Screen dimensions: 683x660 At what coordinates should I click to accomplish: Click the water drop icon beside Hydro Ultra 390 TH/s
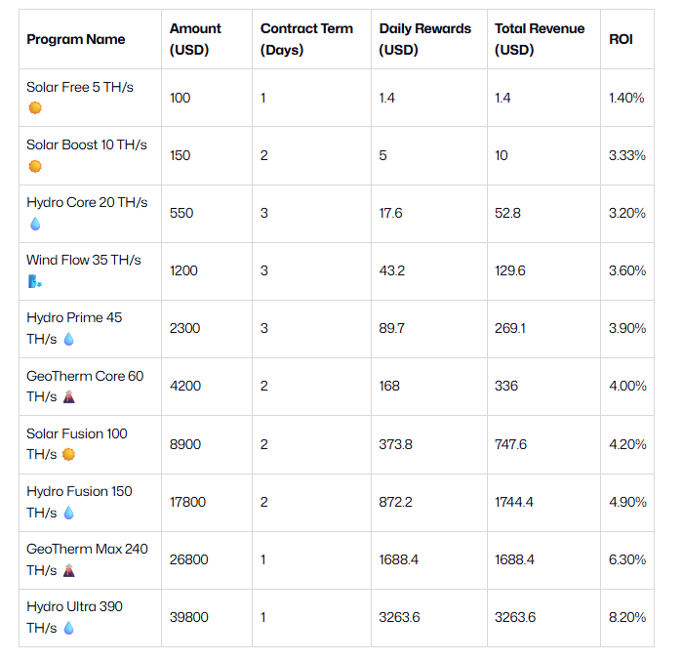pyautogui.click(x=68, y=628)
